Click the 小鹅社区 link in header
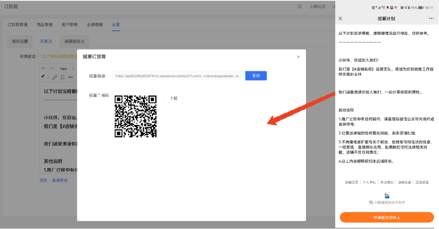Screen dimensions: 439x229 coord(317,7)
